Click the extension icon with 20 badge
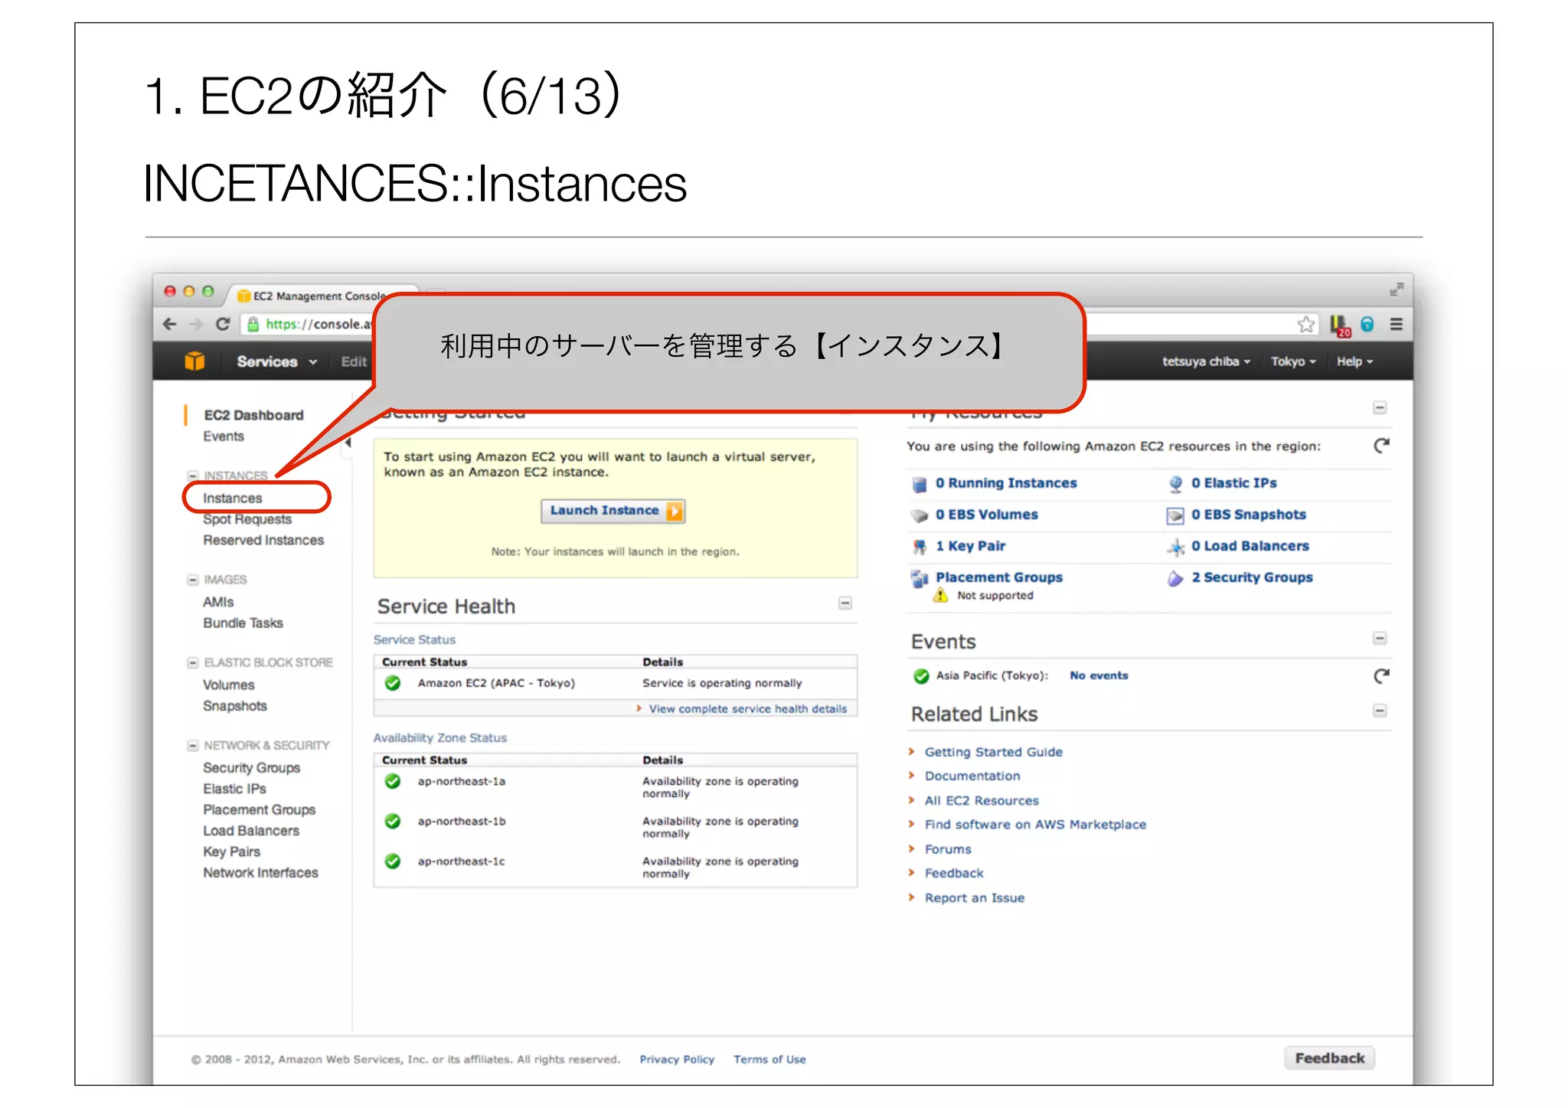 [x=1340, y=325]
